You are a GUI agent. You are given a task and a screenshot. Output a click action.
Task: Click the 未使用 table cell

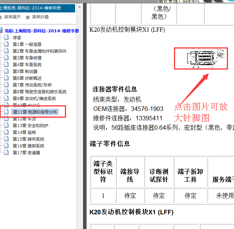click(221, 196)
